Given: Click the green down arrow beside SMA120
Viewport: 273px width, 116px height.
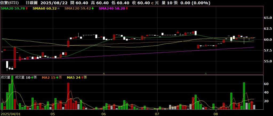Looking at the screenshot, I should click(x=93, y=9).
